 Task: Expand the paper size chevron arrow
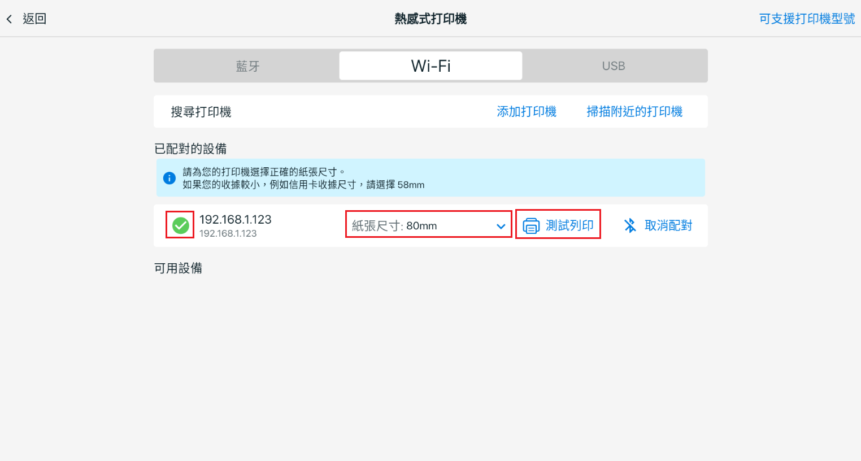[x=501, y=226]
